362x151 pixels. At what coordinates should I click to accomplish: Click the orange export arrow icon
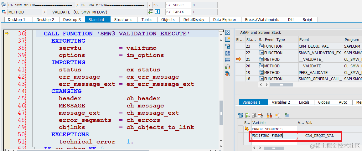coord(278,115)
